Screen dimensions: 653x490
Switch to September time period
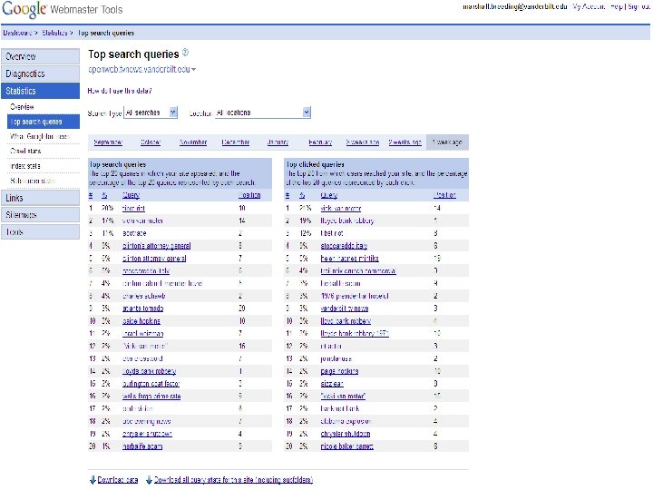tap(108, 142)
